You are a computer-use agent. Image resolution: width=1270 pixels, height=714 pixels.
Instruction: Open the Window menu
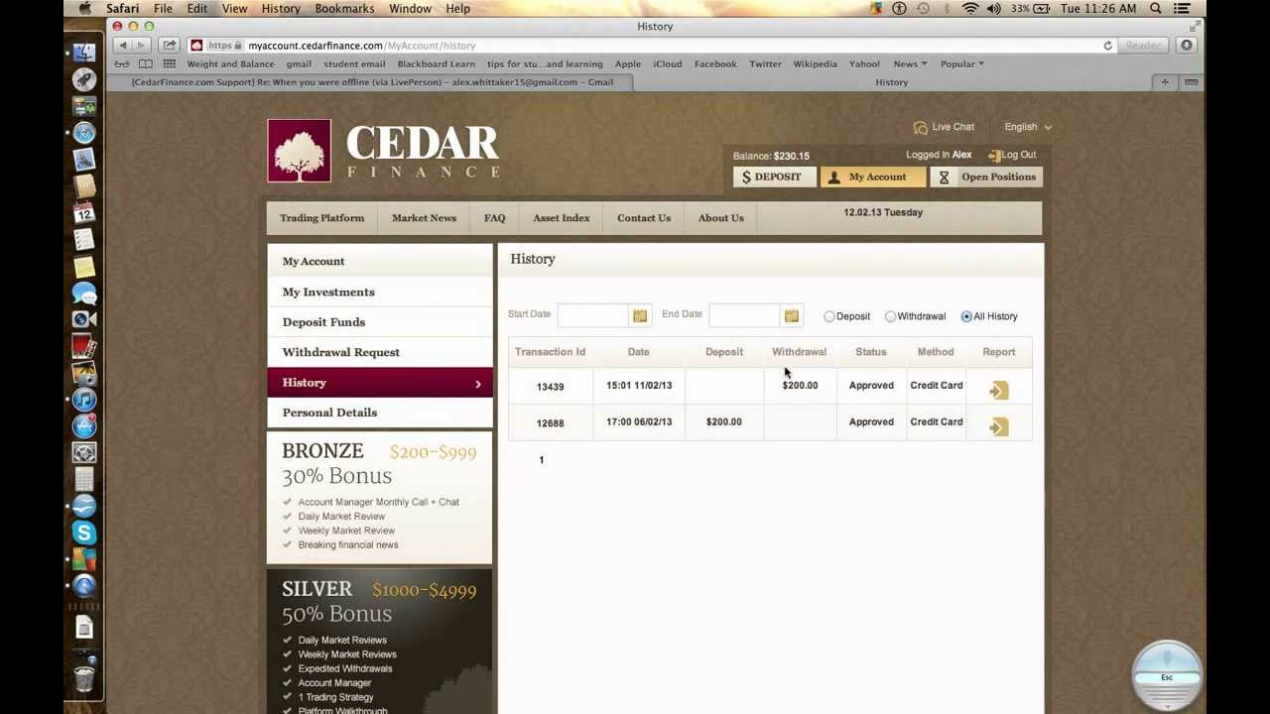click(410, 8)
